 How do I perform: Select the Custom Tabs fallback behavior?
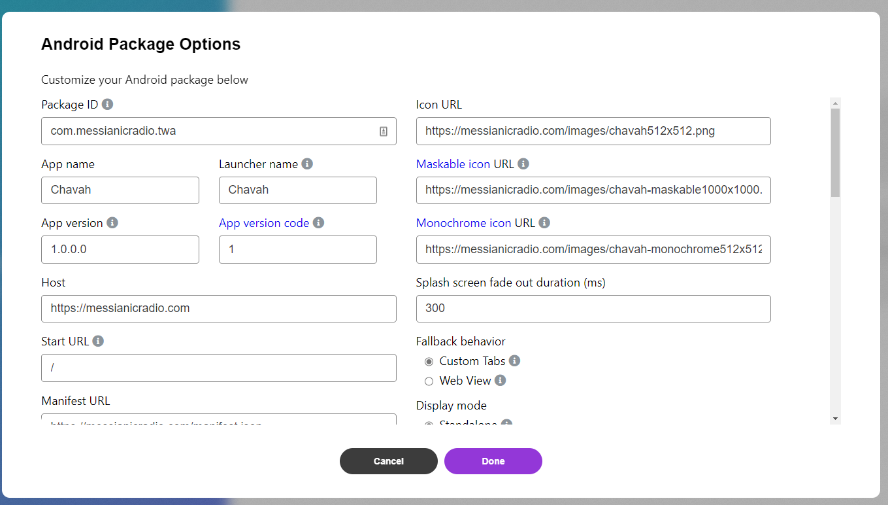coord(429,361)
